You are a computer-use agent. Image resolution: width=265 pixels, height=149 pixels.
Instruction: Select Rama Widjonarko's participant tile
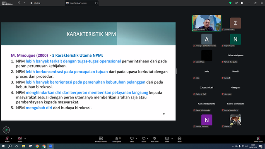pyautogui.click(x=207, y=104)
